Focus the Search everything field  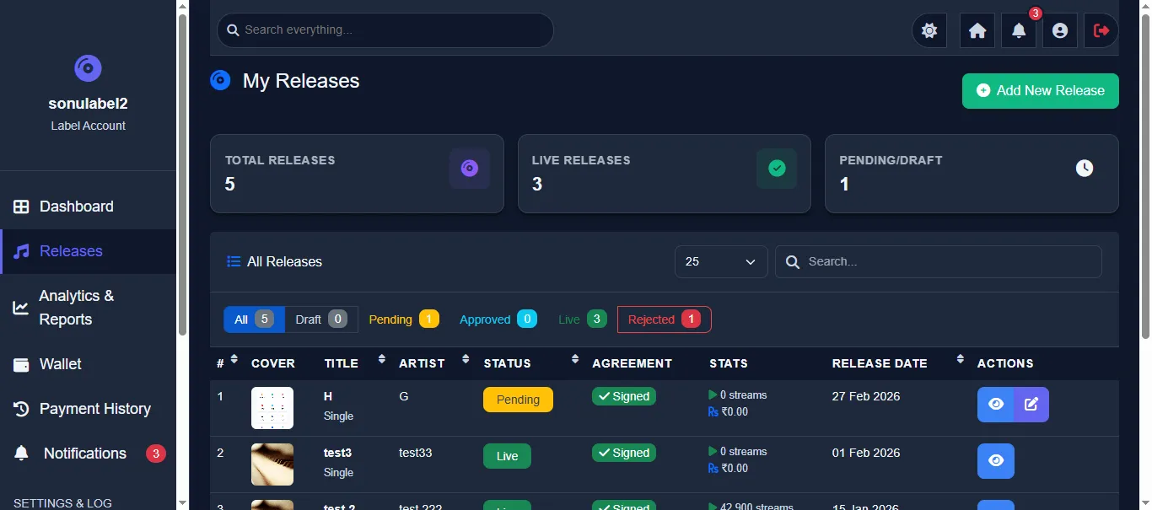coord(385,30)
